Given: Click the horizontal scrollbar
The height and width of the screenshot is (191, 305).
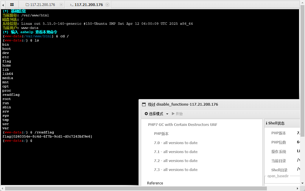Looking at the screenshot, I should [x=136, y=188].
